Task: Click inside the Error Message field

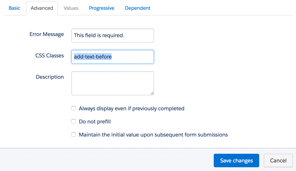Action: (x=112, y=35)
